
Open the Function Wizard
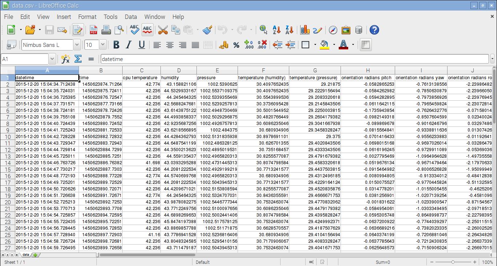coord(65,59)
